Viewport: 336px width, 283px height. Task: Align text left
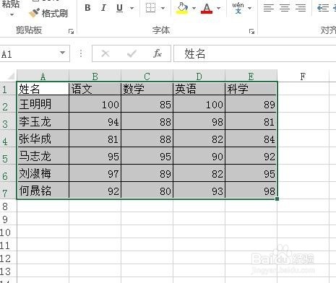pos(269,8)
